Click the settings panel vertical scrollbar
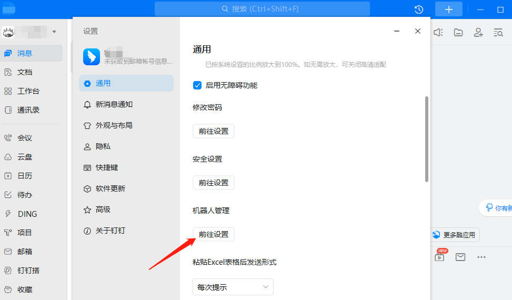This screenshot has height=300, width=512. tap(426, 139)
